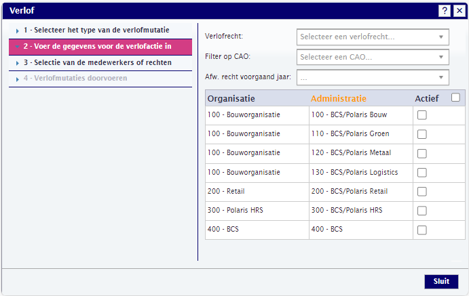Click arrow icon next to step 4
Image resolution: width=469 pixels, height=296 pixels.
pos(18,79)
